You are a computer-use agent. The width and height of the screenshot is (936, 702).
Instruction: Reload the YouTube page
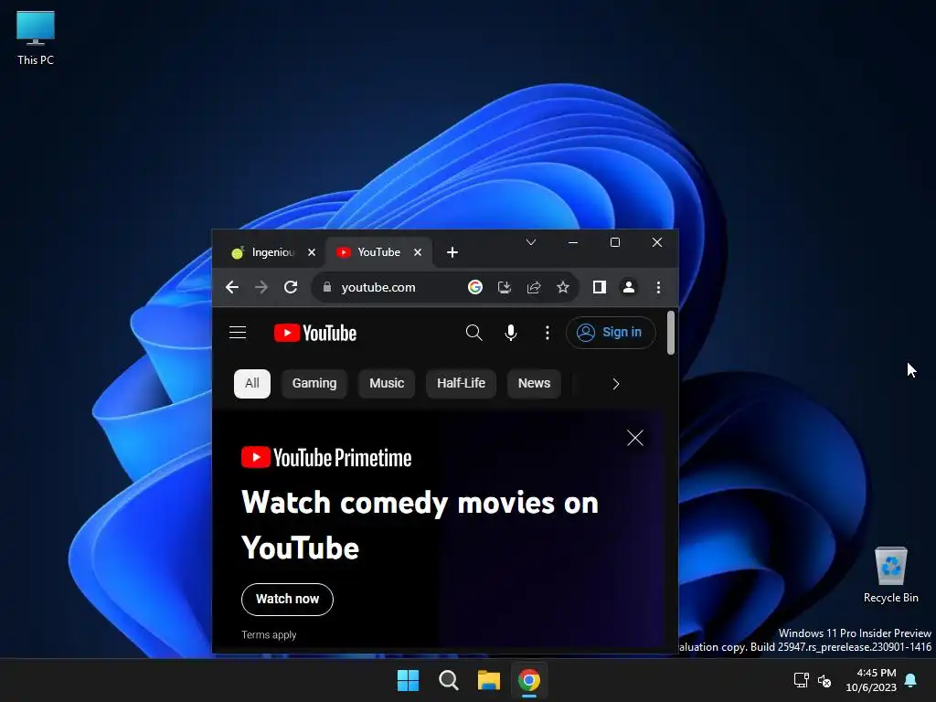tap(291, 287)
